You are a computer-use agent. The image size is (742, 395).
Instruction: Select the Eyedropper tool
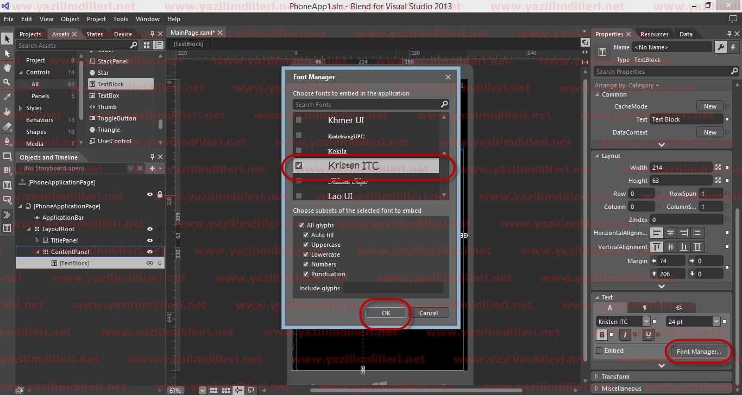tap(7, 97)
